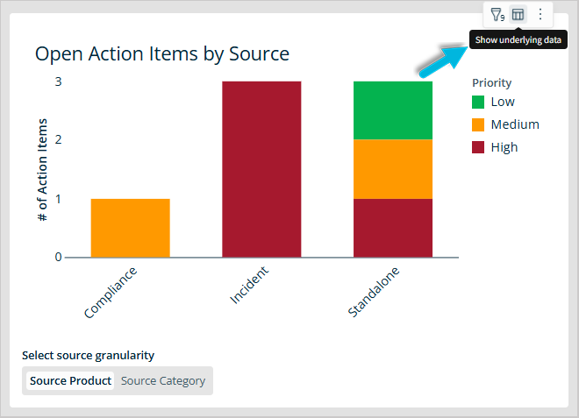Toggle the Medium series via its legend label

tap(515, 124)
